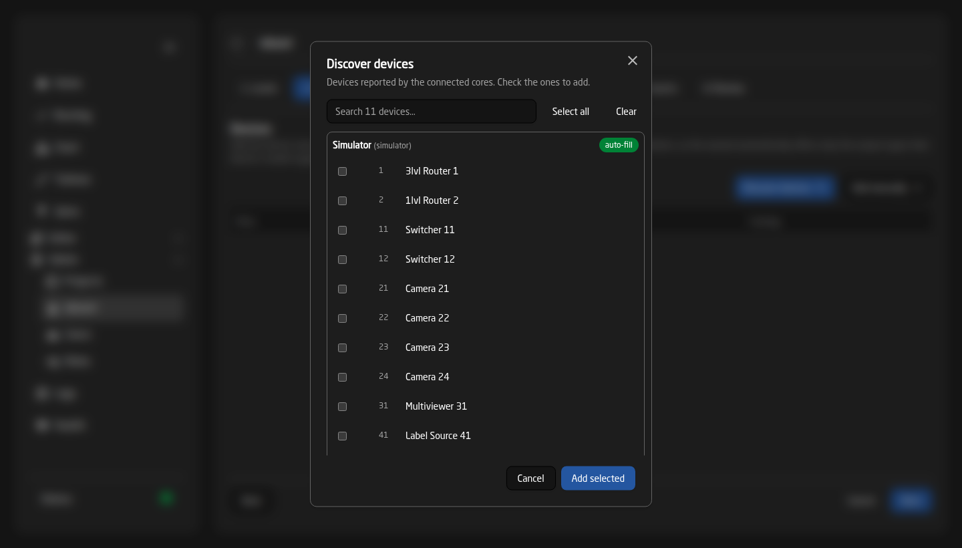
Task: Click the green auto-fill badge
Action: pos(619,145)
